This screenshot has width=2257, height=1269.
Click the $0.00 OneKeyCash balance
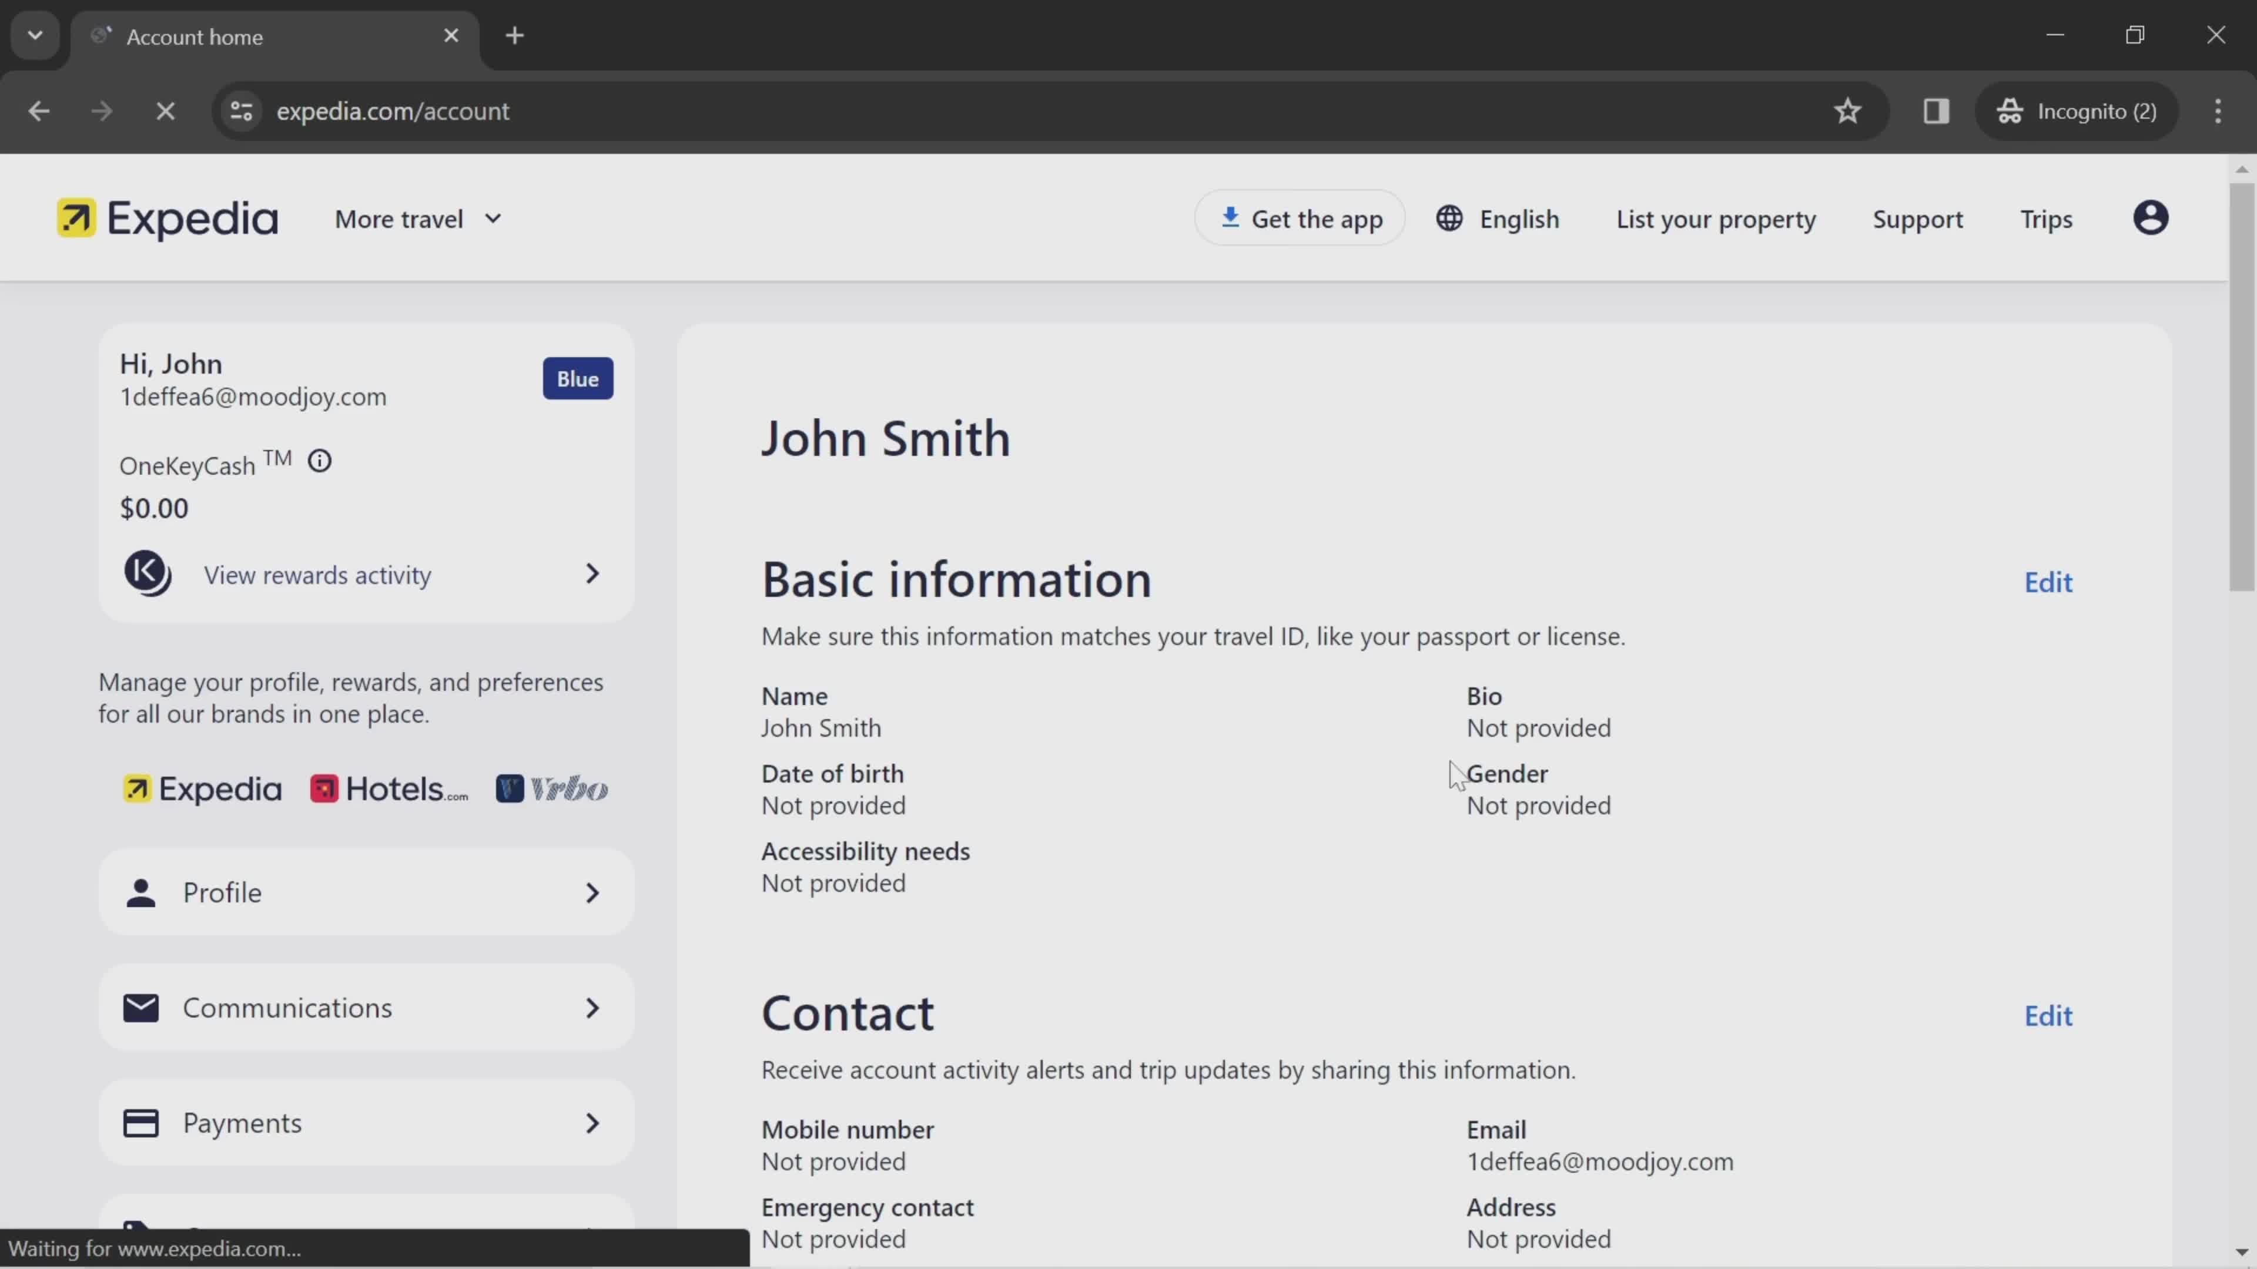click(154, 508)
